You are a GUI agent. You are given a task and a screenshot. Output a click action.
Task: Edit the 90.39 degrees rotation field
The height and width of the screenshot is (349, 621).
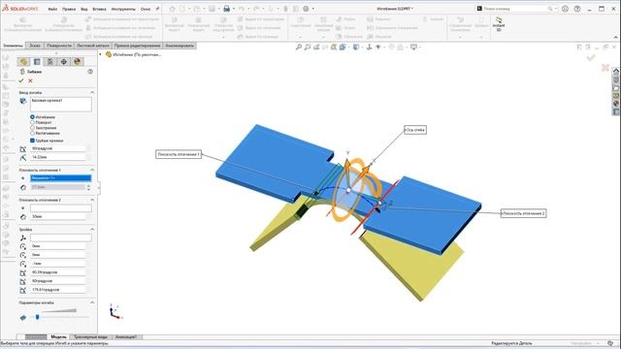58,272
